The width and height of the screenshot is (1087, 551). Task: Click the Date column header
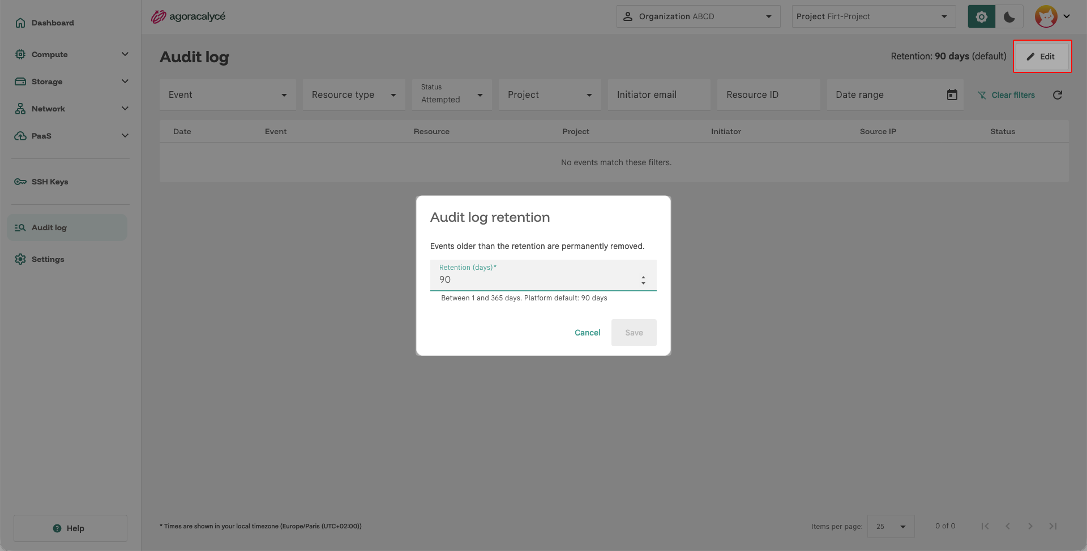click(x=182, y=131)
